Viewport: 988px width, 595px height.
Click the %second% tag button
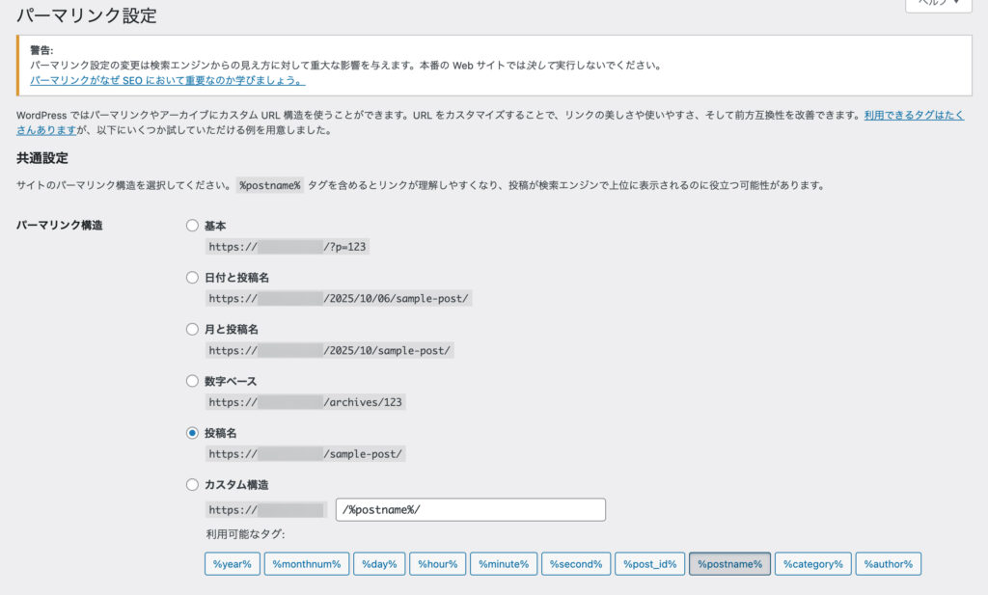576,564
